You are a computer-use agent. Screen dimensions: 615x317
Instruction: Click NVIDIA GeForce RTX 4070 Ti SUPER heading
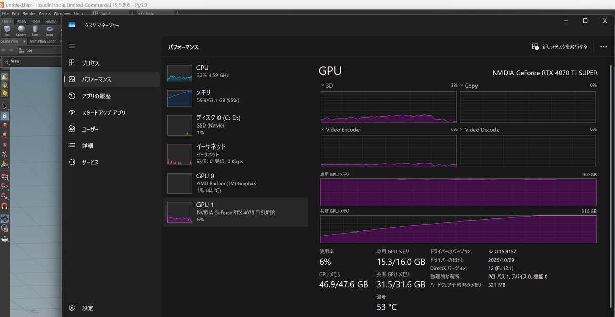(x=545, y=73)
